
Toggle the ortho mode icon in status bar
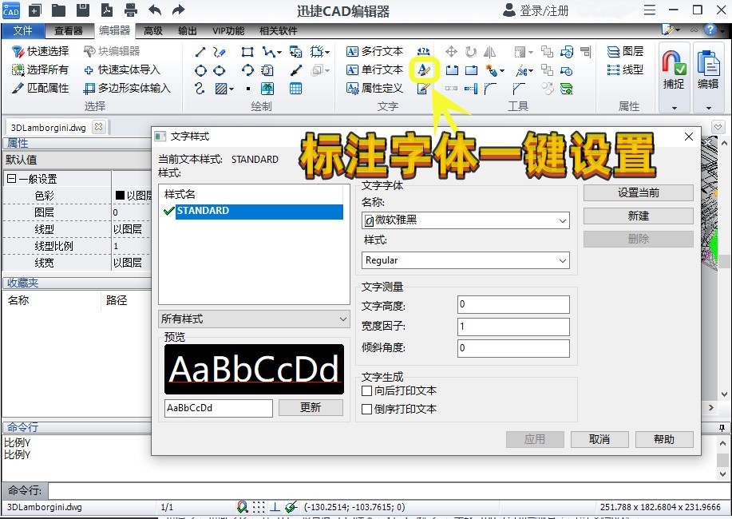[275, 506]
